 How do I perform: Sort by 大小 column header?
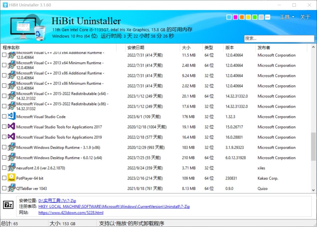(x=191, y=48)
